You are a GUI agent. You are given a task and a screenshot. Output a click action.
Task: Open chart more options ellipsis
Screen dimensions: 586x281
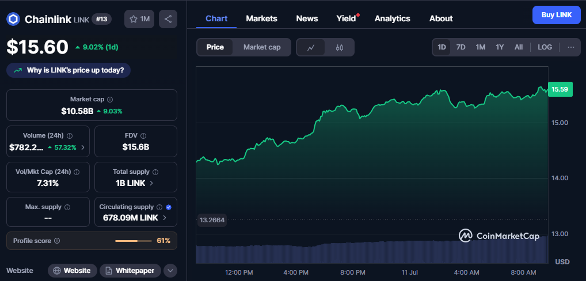click(570, 47)
